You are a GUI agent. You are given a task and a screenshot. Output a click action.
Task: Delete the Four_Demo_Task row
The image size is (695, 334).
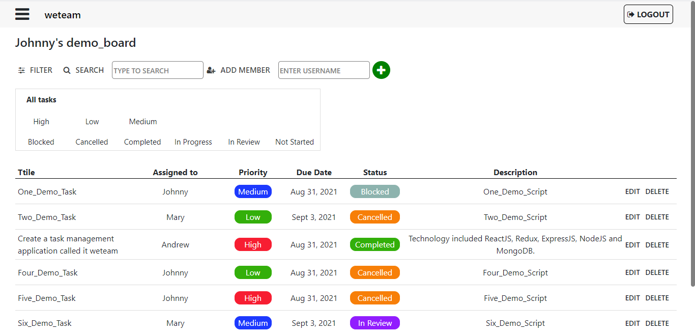(657, 272)
